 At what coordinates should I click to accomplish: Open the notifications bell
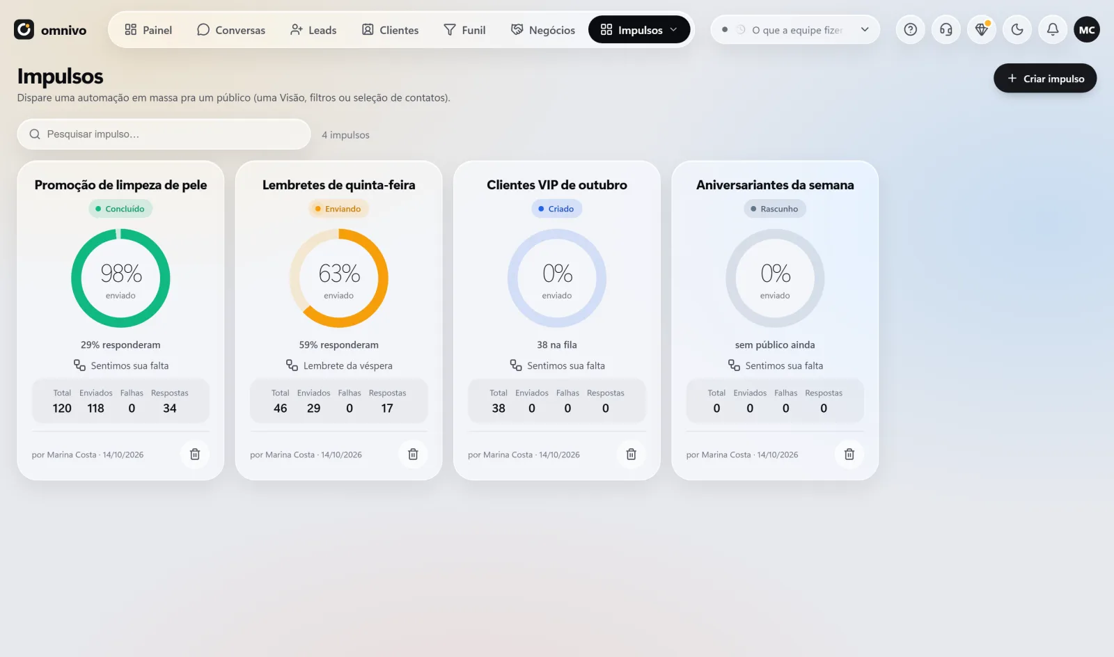1053,29
